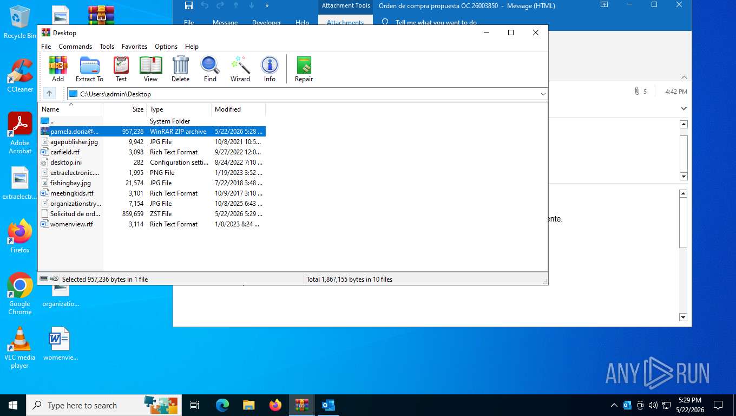Open the Wizard tool
The image size is (736, 416).
pos(240,69)
